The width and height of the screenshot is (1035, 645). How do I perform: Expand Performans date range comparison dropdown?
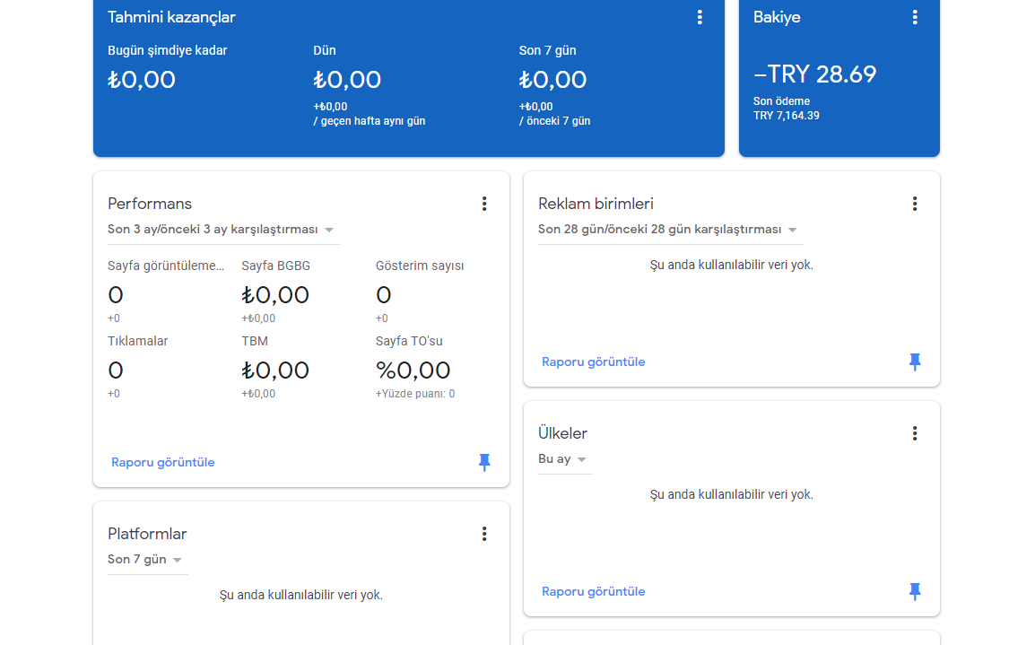coord(223,230)
